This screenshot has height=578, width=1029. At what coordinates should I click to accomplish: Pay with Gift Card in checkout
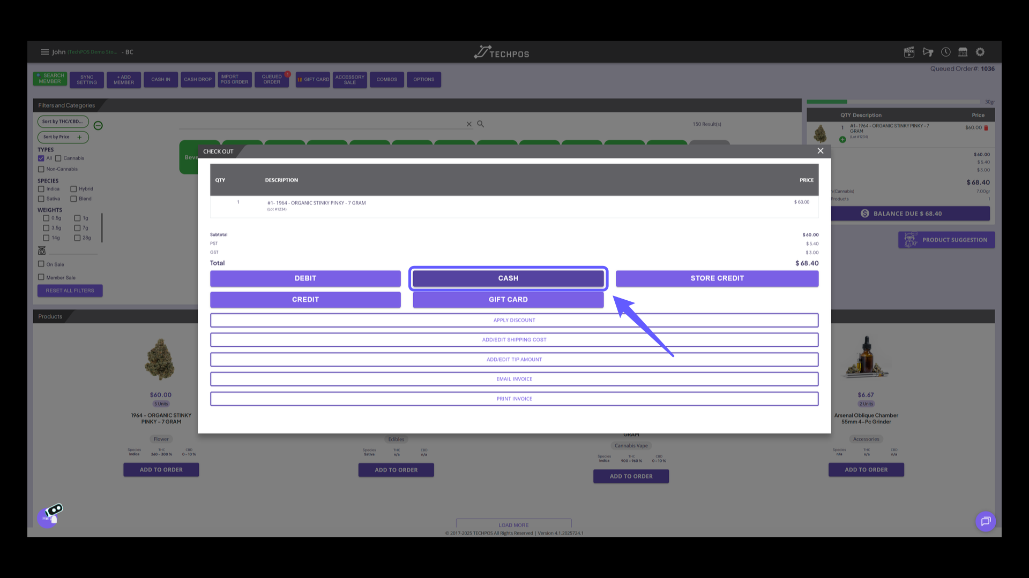(508, 300)
